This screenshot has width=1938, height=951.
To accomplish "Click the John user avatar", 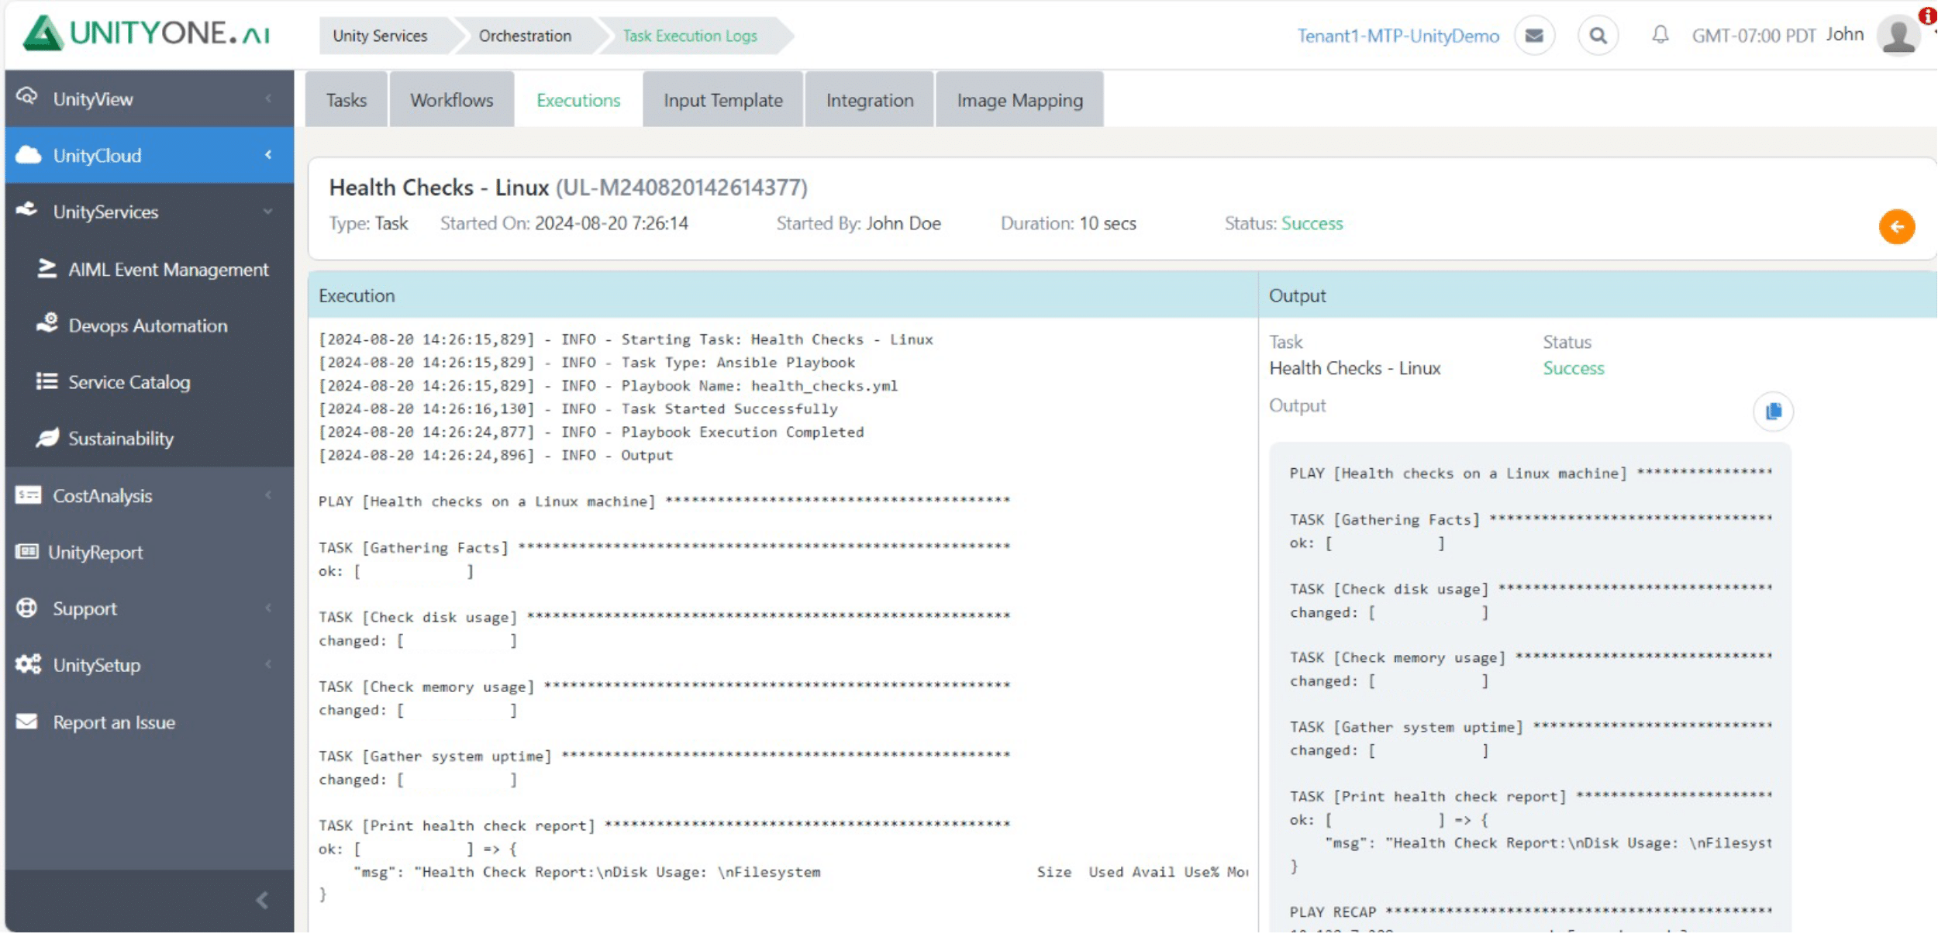I will [1898, 36].
